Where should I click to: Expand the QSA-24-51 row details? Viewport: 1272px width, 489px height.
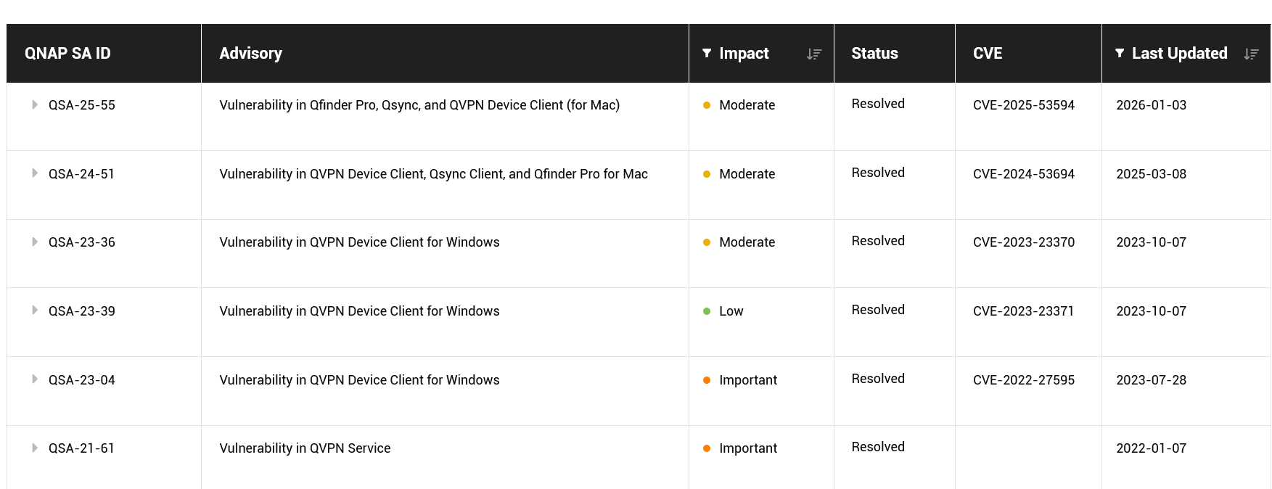(34, 173)
